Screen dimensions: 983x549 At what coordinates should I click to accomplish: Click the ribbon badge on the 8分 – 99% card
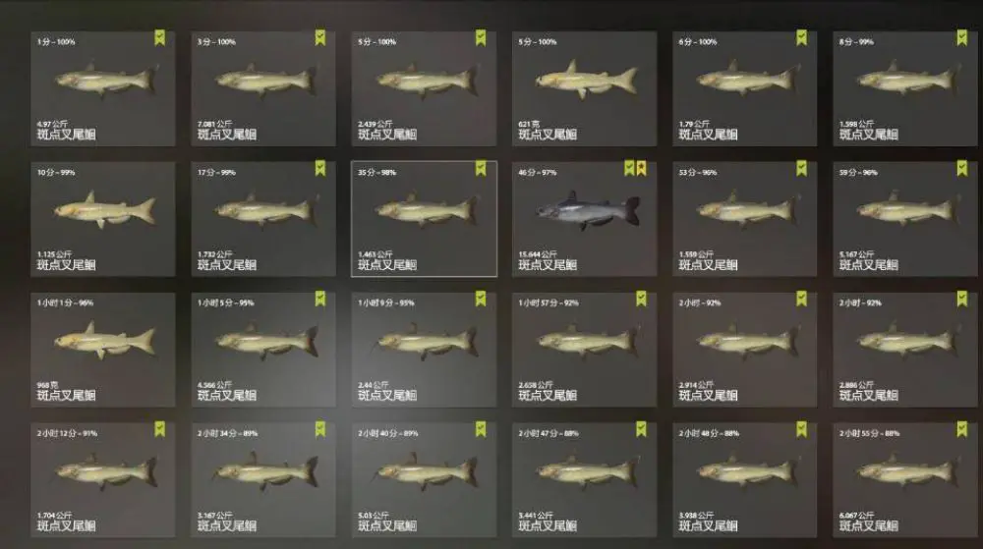[962, 37]
